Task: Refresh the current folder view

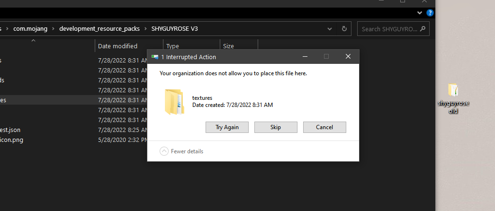Action: 344,29
